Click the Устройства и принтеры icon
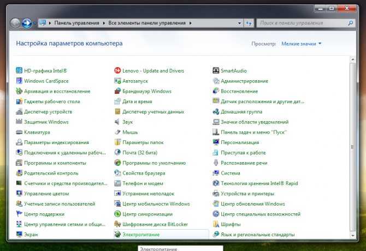Screen dimensions: 366x251 [216, 194]
